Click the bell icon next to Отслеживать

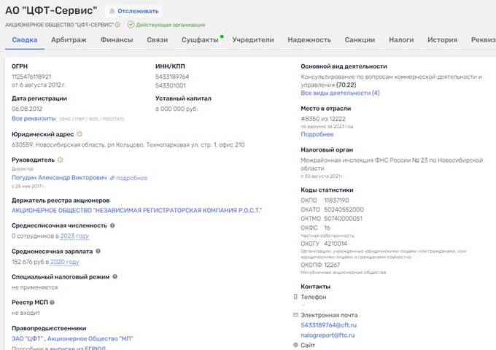pos(112,12)
